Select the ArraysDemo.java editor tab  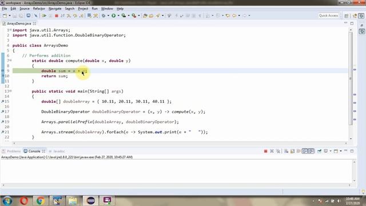coord(19,23)
